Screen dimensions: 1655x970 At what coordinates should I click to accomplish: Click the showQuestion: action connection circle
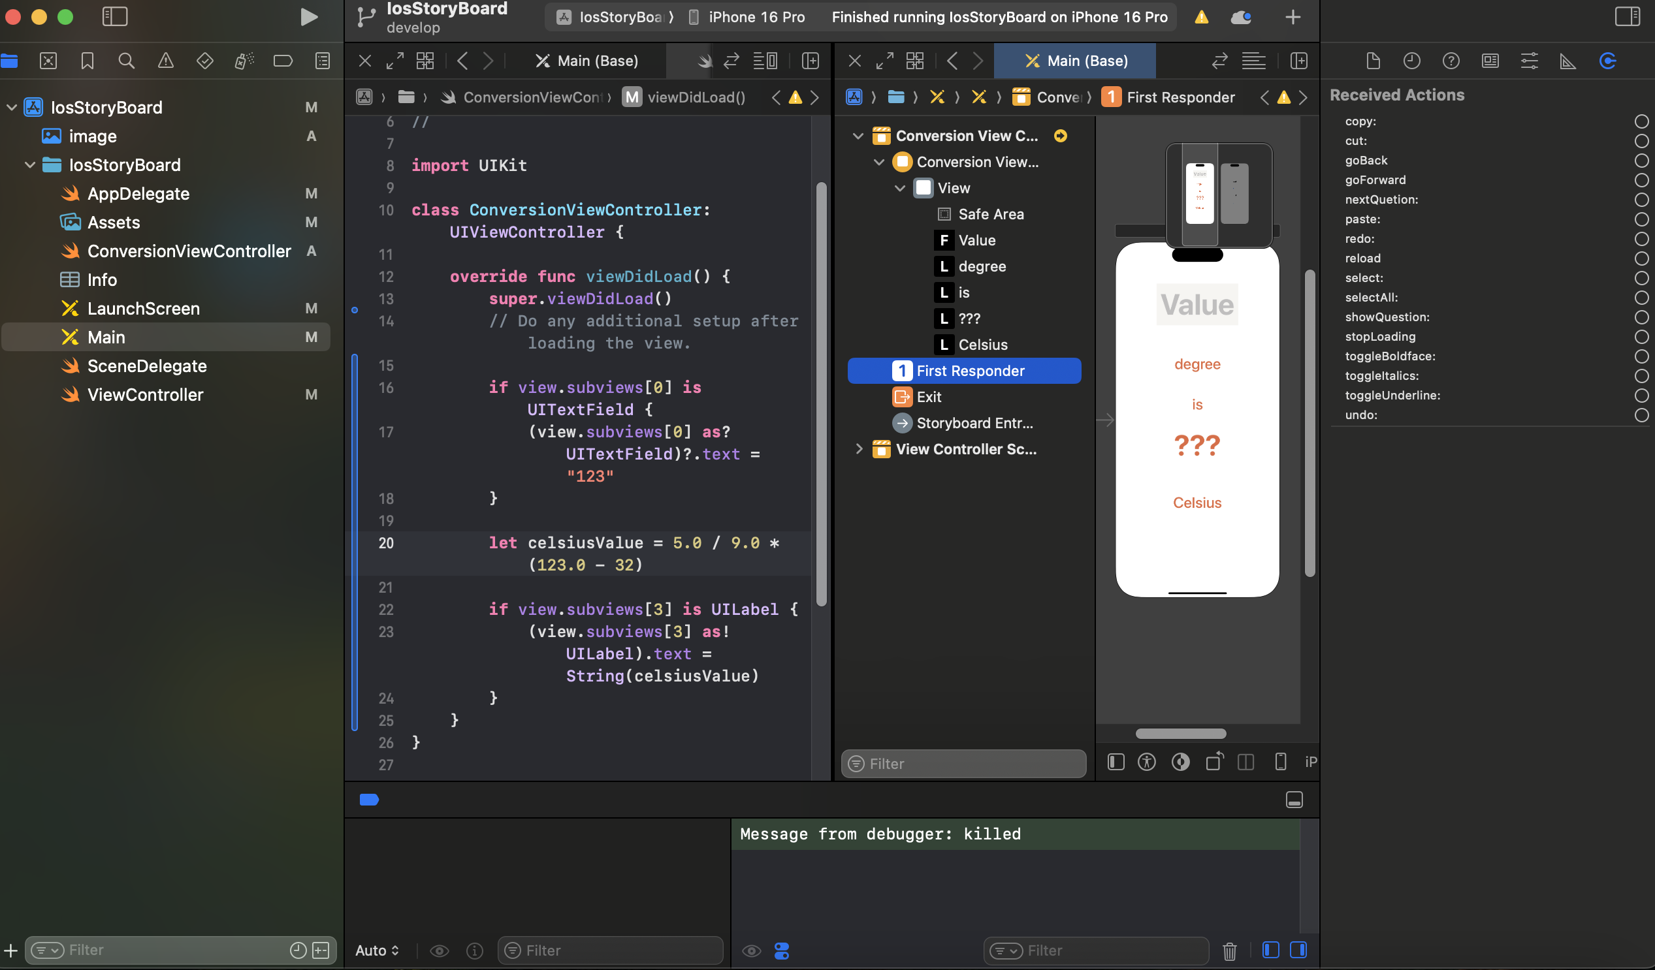1641,317
